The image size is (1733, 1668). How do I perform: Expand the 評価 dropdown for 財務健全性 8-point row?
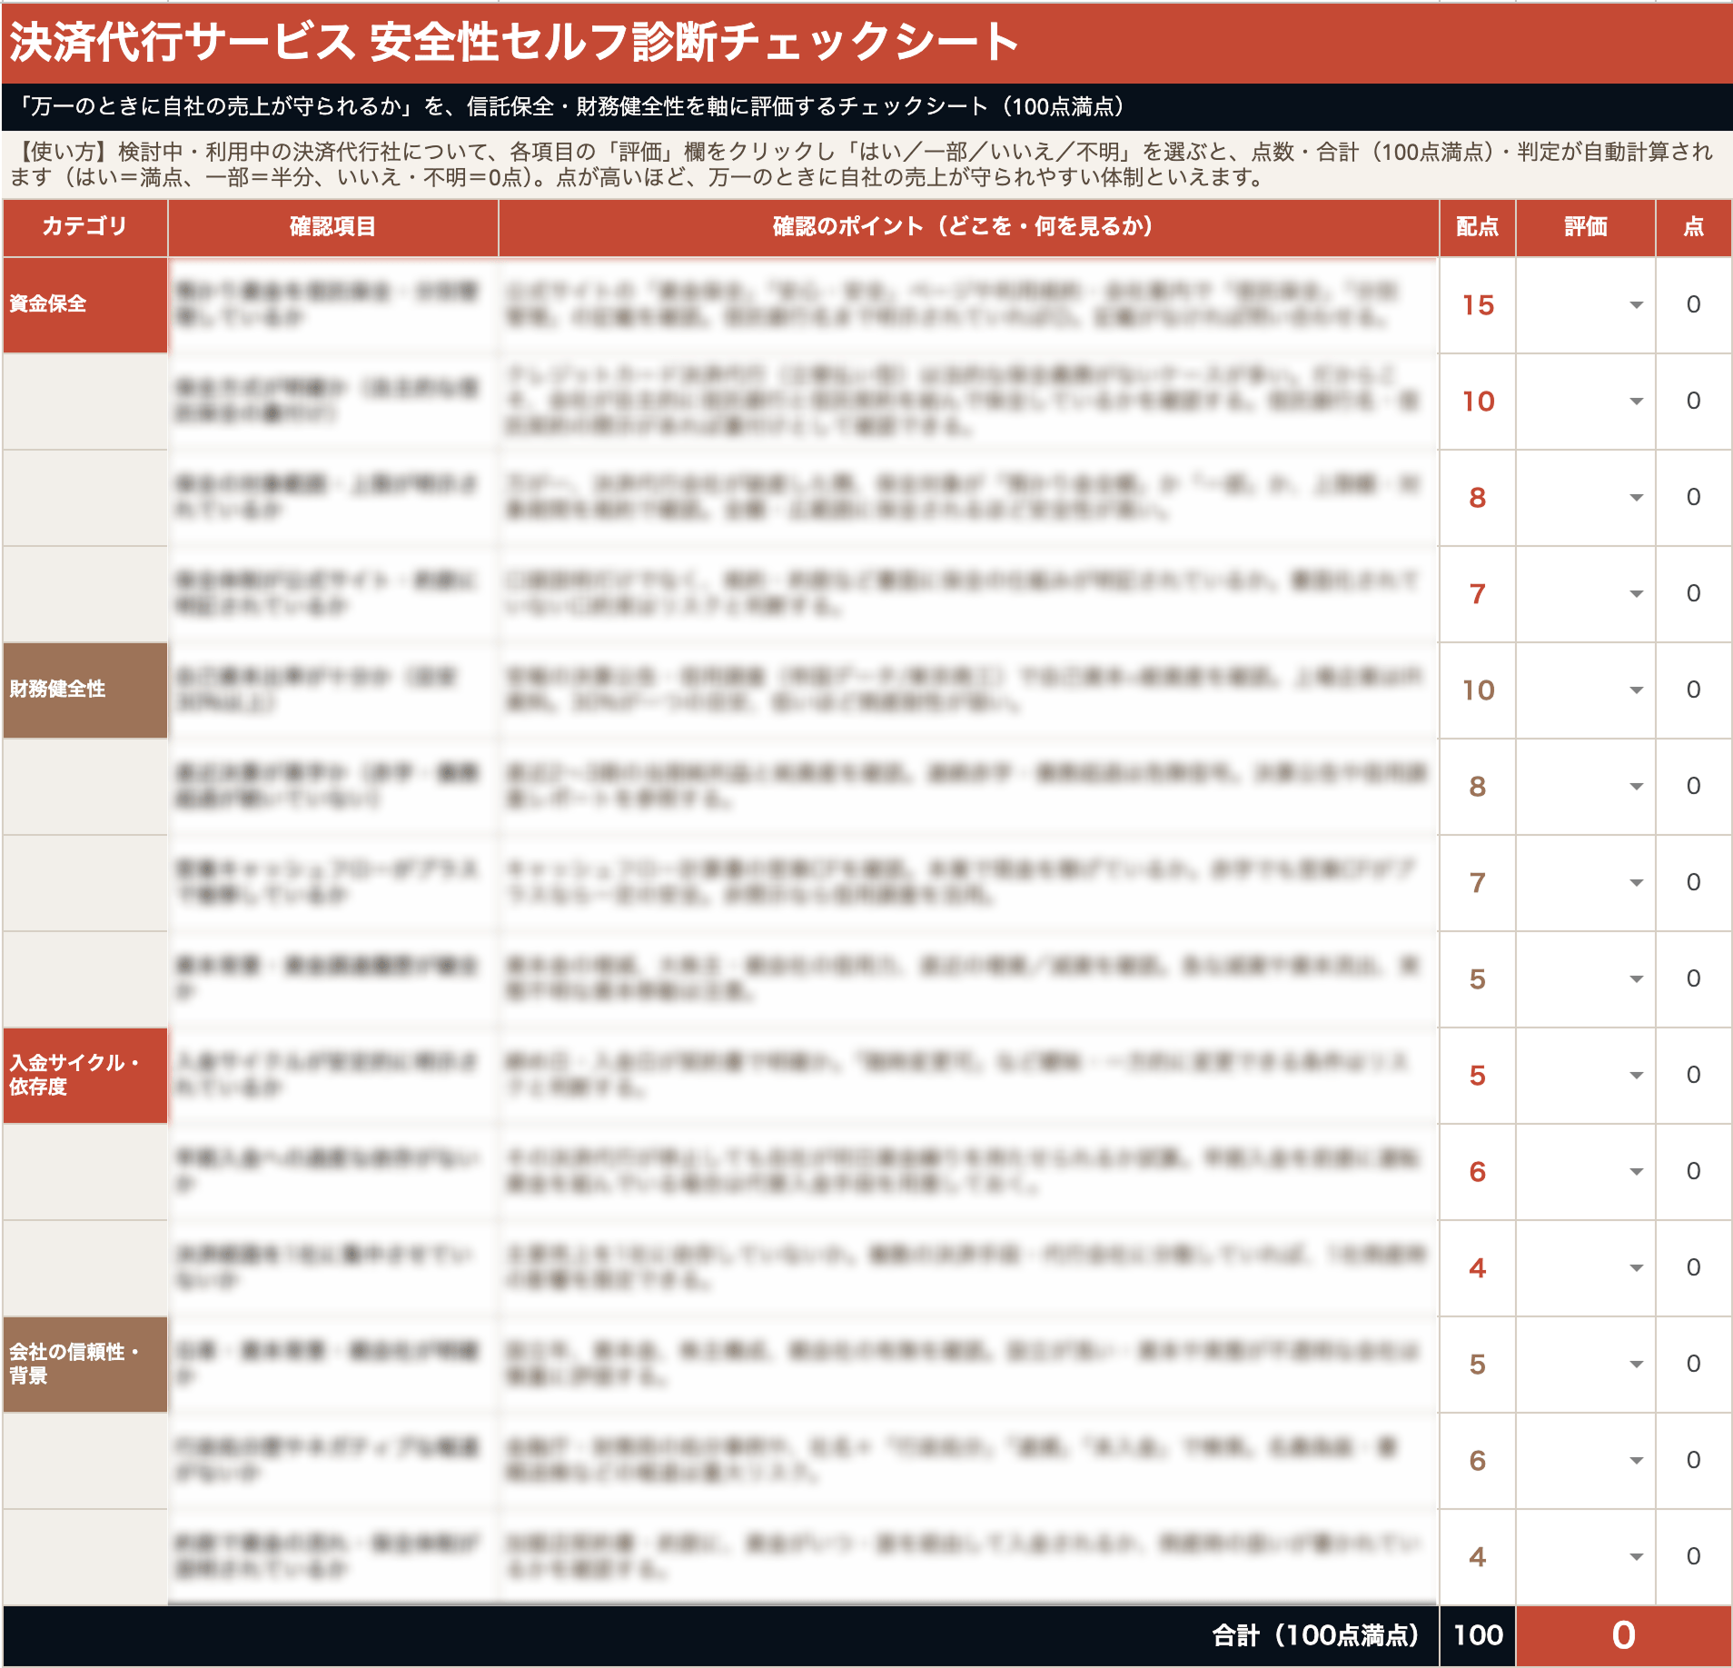[x=1636, y=786]
